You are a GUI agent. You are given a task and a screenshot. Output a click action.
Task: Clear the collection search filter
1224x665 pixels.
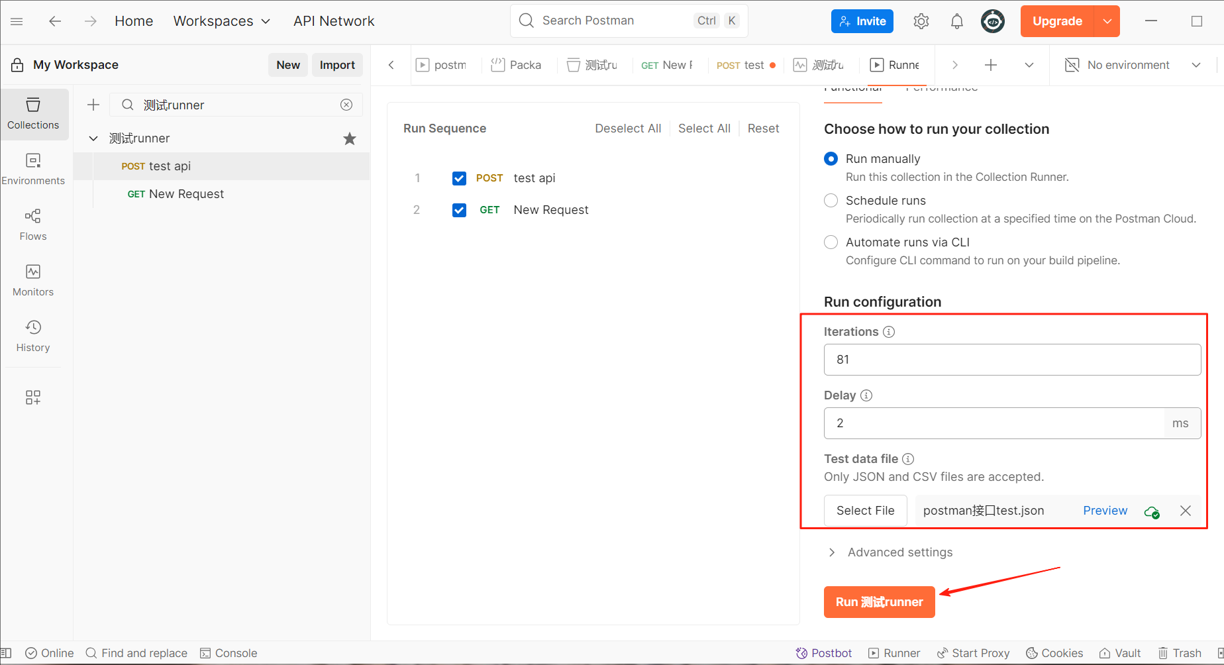coord(346,105)
